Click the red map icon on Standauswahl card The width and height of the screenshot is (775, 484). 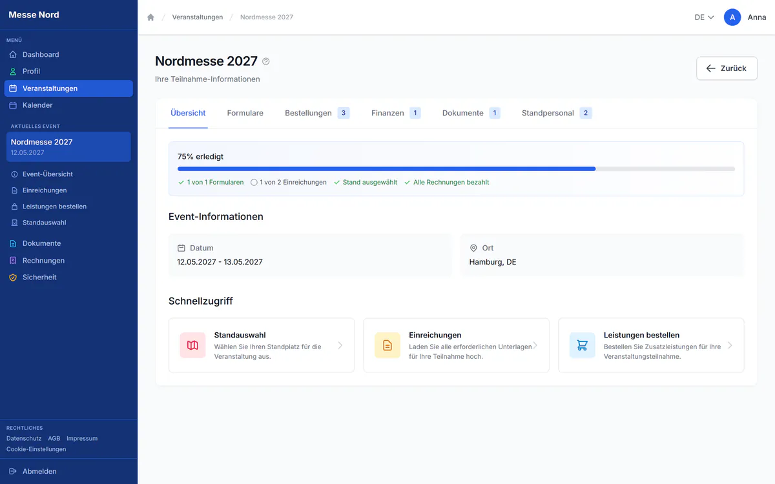pos(192,345)
